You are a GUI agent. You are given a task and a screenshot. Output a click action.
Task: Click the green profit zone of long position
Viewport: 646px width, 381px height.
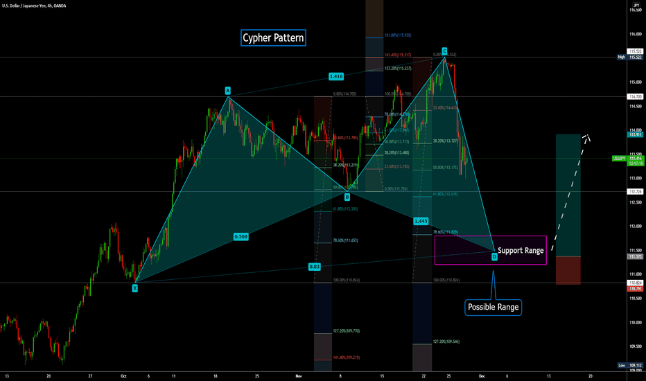pyautogui.click(x=568, y=195)
